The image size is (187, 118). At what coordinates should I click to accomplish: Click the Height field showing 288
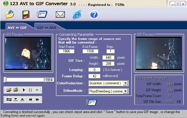[108, 64]
